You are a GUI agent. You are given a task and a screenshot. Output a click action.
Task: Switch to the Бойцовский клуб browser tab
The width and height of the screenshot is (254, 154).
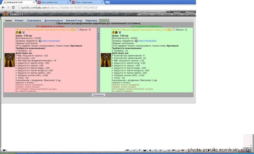[19, 2]
